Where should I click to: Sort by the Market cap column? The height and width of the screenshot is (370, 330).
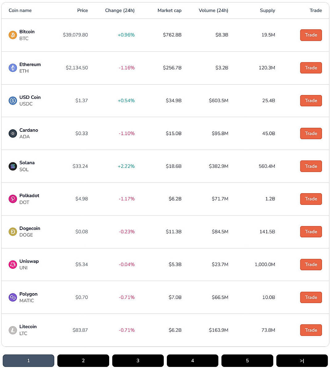(170, 10)
